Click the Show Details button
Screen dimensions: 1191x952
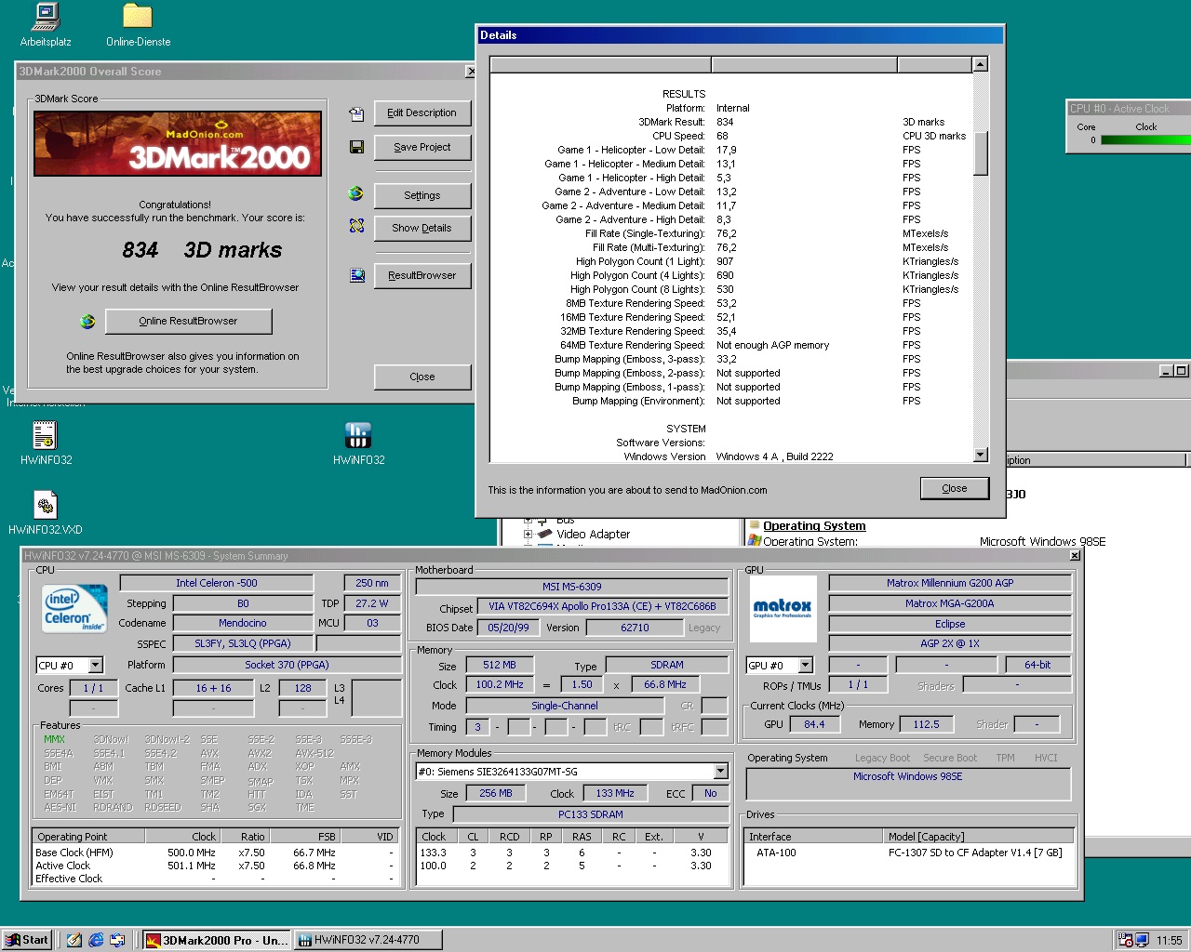coord(422,228)
